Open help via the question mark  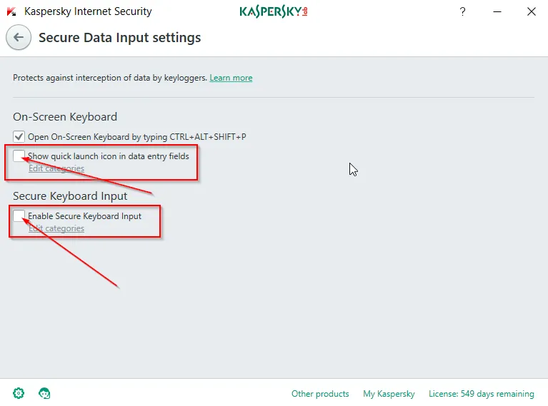[x=462, y=11]
